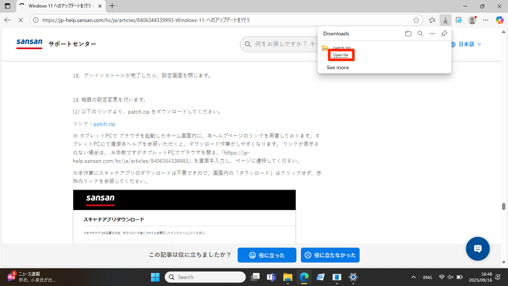
Task: Open the support chat bubble
Action: tap(478, 249)
